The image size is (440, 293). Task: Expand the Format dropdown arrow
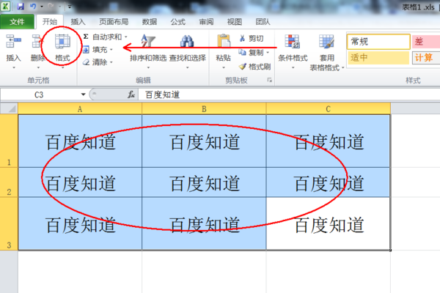(x=62, y=67)
